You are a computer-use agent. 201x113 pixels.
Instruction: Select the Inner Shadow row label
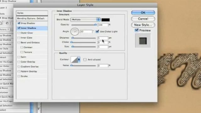click(x=29, y=28)
